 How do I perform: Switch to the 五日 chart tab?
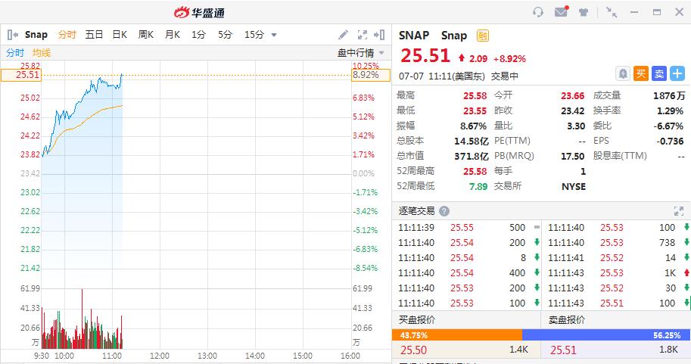click(x=94, y=35)
